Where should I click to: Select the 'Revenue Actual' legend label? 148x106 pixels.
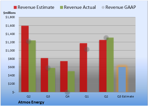pyautogui.click(x=80, y=7)
